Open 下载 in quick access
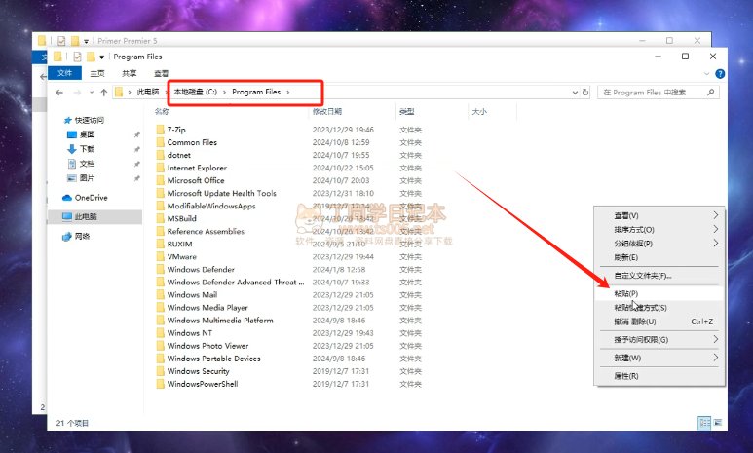 click(x=87, y=149)
